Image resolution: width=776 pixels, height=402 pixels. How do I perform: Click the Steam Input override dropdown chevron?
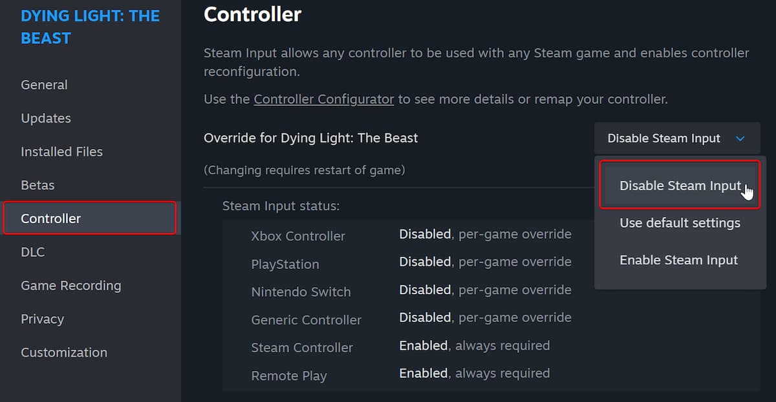pyautogui.click(x=740, y=139)
